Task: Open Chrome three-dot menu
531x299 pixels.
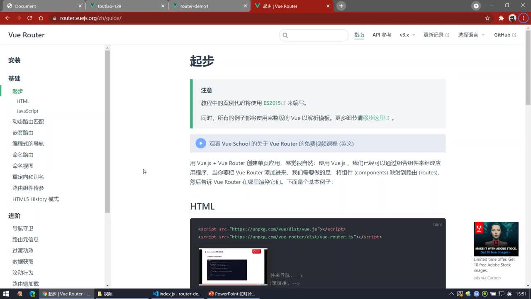Action: (x=524, y=18)
